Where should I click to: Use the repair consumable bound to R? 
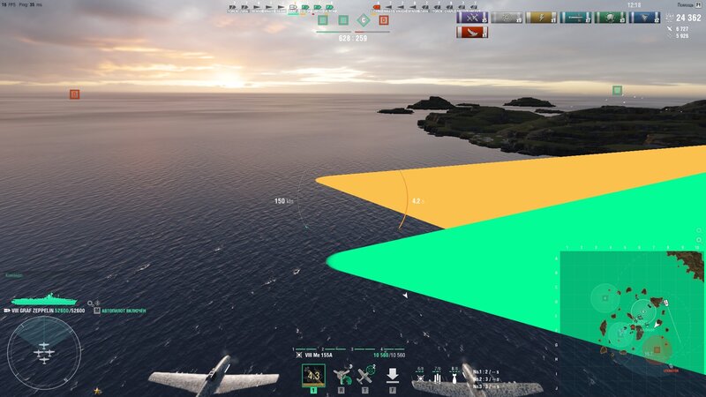[x=342, y=376]
